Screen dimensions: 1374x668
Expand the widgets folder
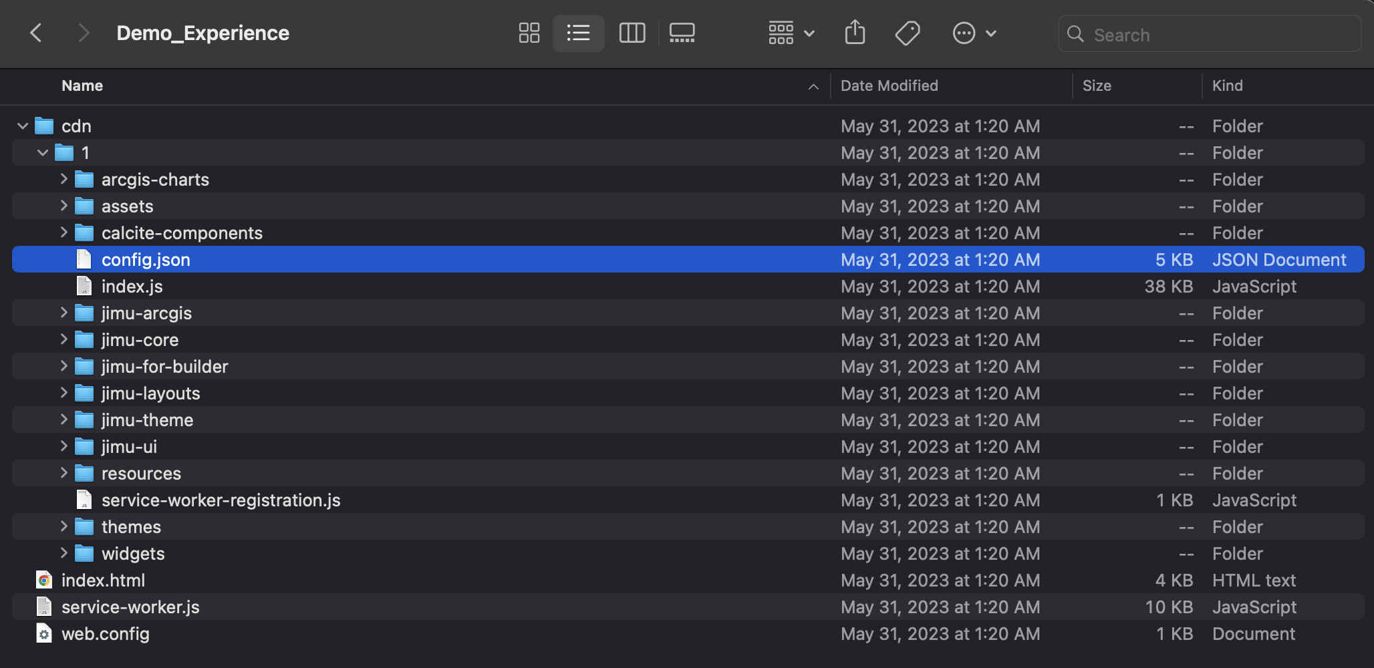[64, 553]
